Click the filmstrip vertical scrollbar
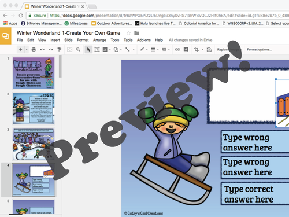 60,67
